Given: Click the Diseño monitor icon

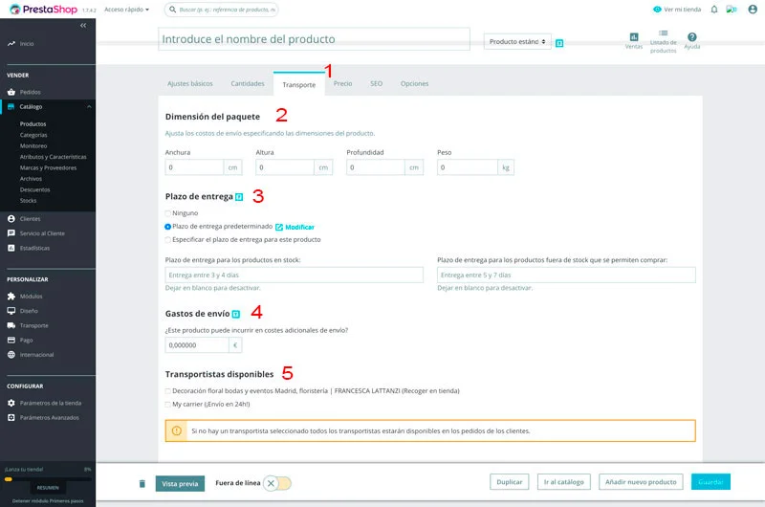Looking at the screenshot, I should [11, 311].
